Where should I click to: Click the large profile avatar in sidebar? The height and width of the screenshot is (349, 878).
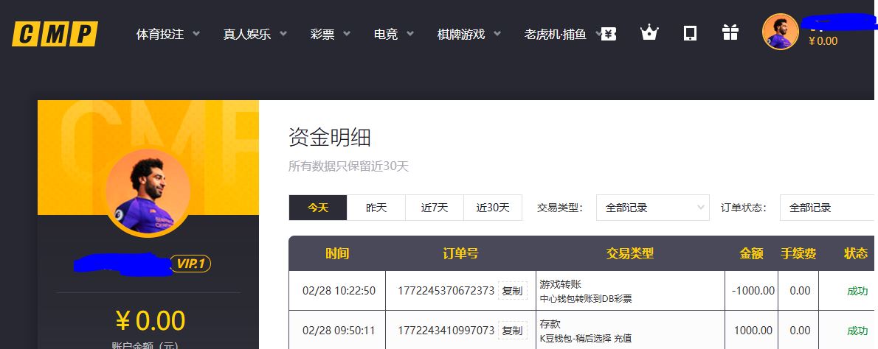(148, 191)
